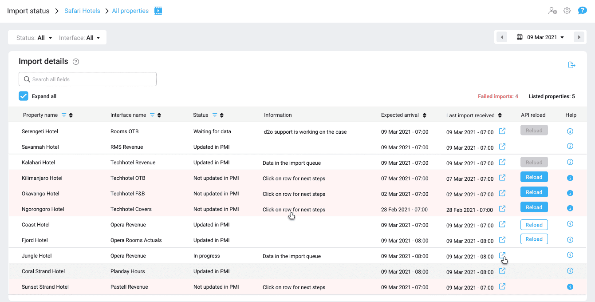Click the video tutorial icon beside All properties

click(x=158, y=11)
